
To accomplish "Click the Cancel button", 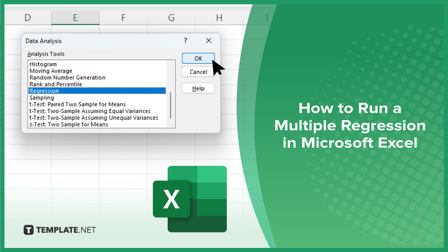I will [x=198, y=72].
